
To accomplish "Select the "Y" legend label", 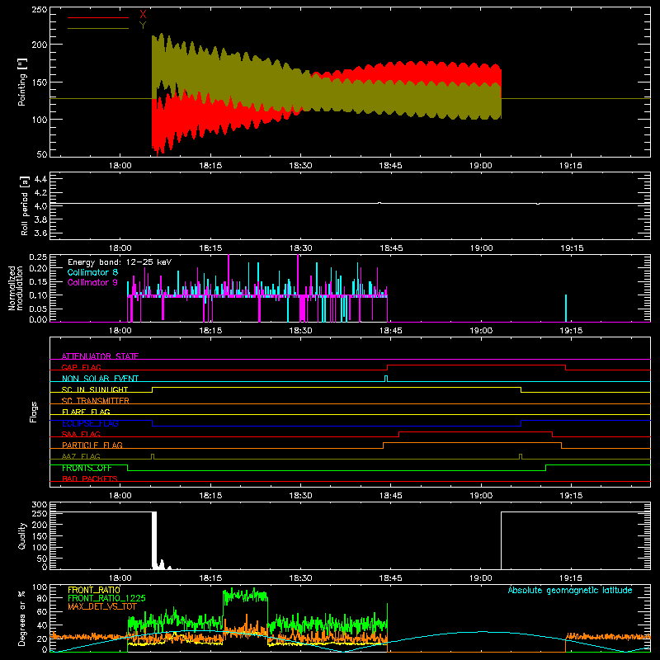I will [143, 25].
